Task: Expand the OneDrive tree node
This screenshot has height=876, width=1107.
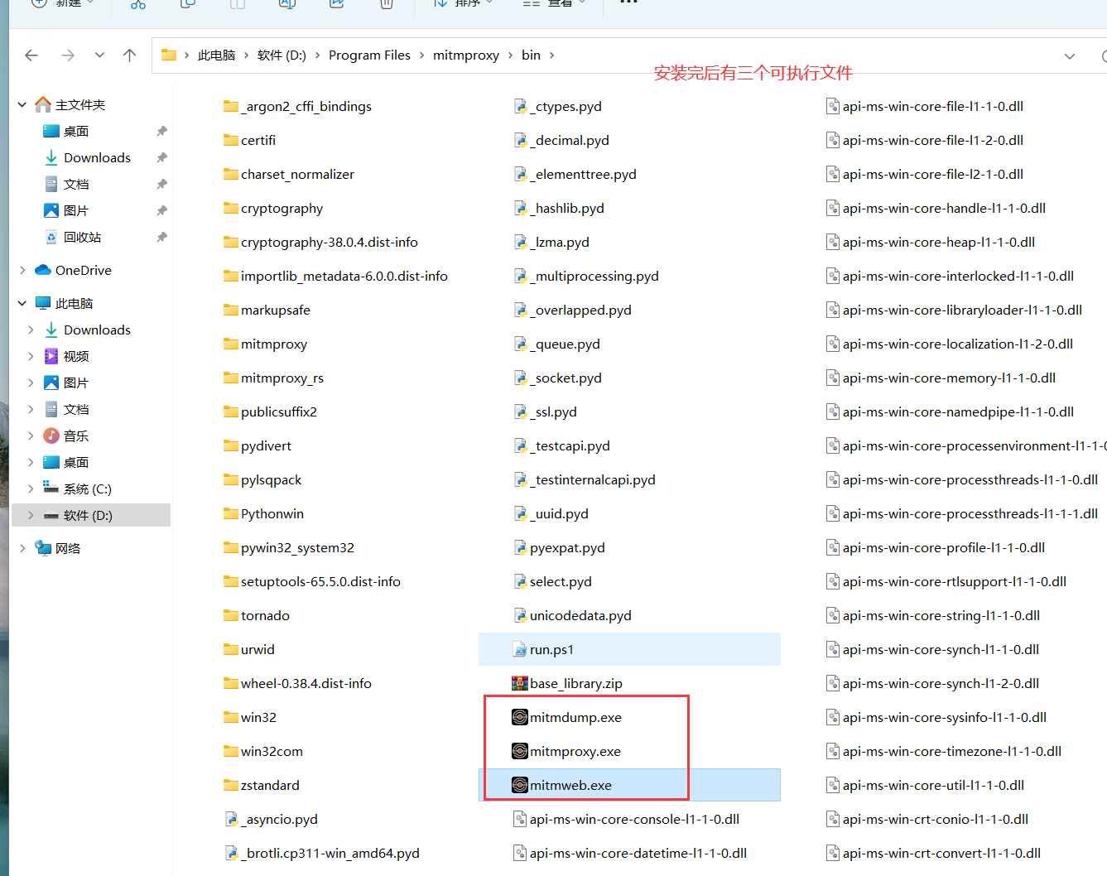Action: (22, 270)
